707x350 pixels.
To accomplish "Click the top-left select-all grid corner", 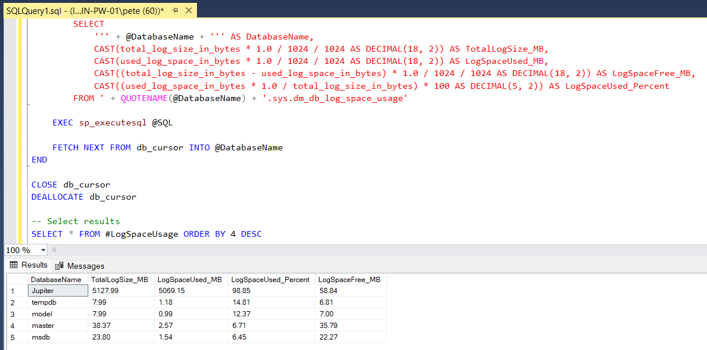I will [13, 279].
